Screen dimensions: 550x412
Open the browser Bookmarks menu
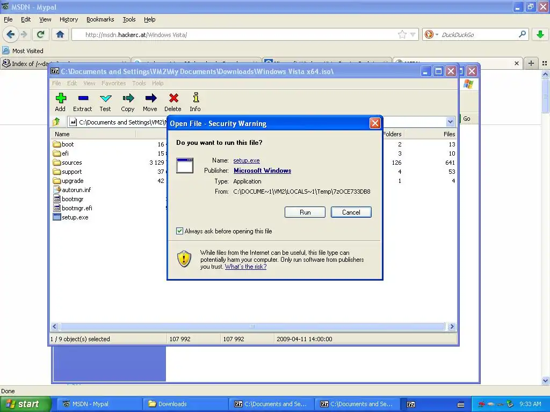(100, 19)
